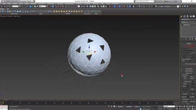Open the Rendering menu
The image size is (196, 110).
pyautogui.click(x=60, y=4)
